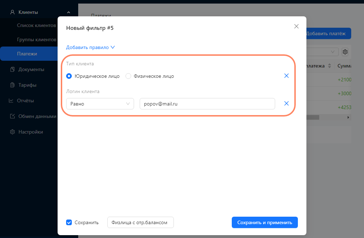Screen dimensions: 364x238
Task: Remove the "Логин клиента" rule with its X icon
Action: click(x=287, y=103)
